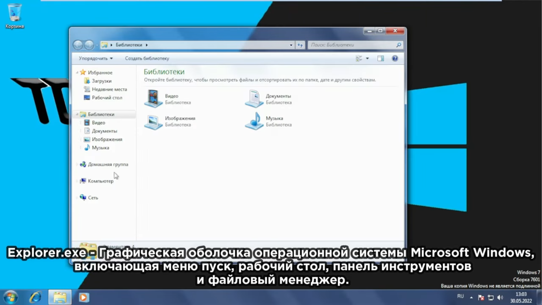The height and width of the screenshot is (305, 542).
Task: Select Музыка in the navigation tree
Action: point(100,148)
